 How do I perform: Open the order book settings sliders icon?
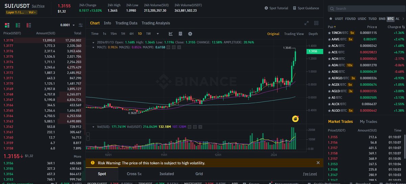[x=81, y=25]
